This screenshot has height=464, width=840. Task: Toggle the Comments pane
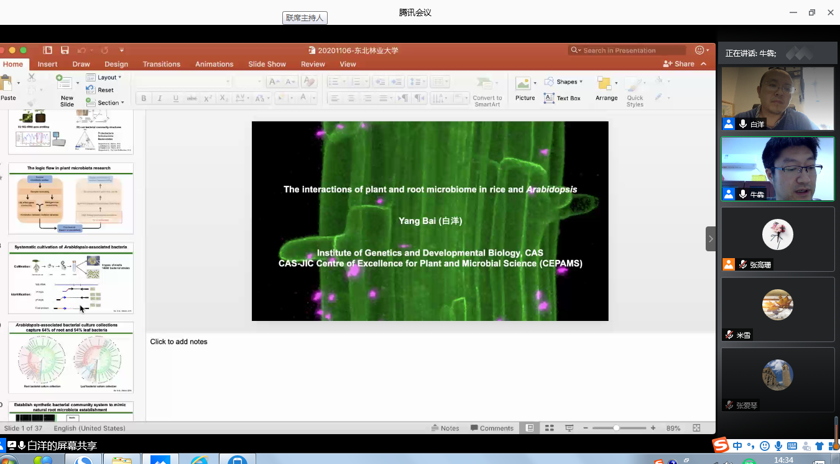pos(492,428)
